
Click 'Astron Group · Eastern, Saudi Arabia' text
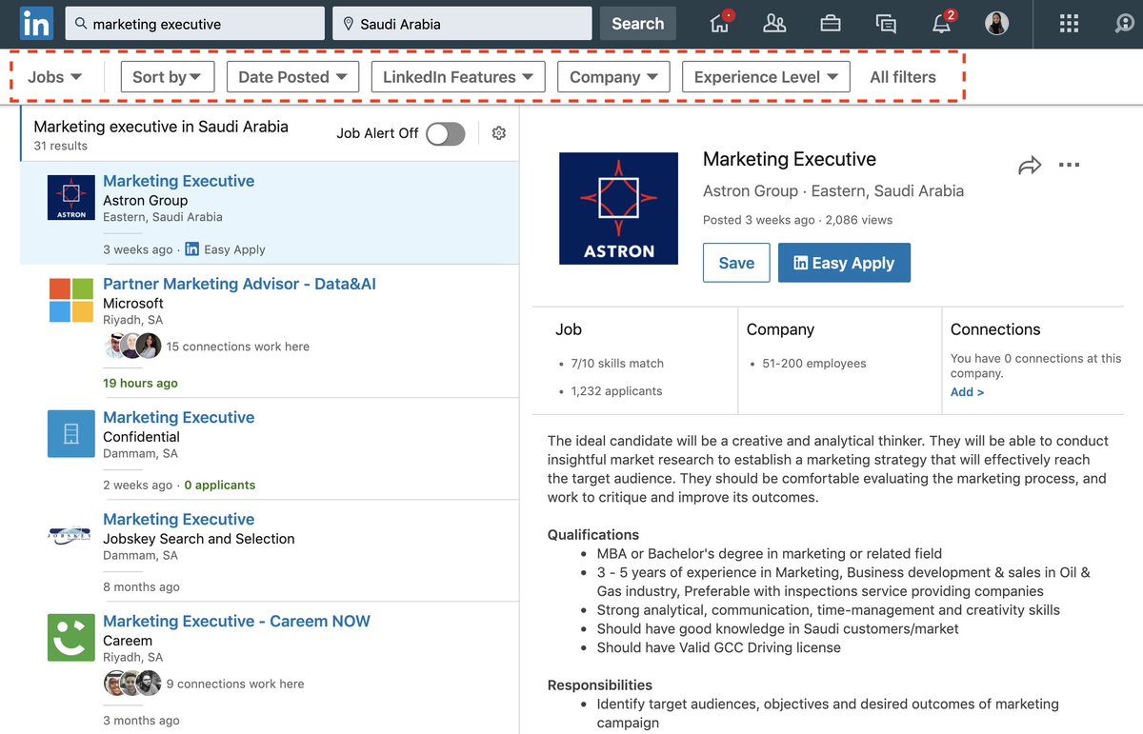pos(833,190)
